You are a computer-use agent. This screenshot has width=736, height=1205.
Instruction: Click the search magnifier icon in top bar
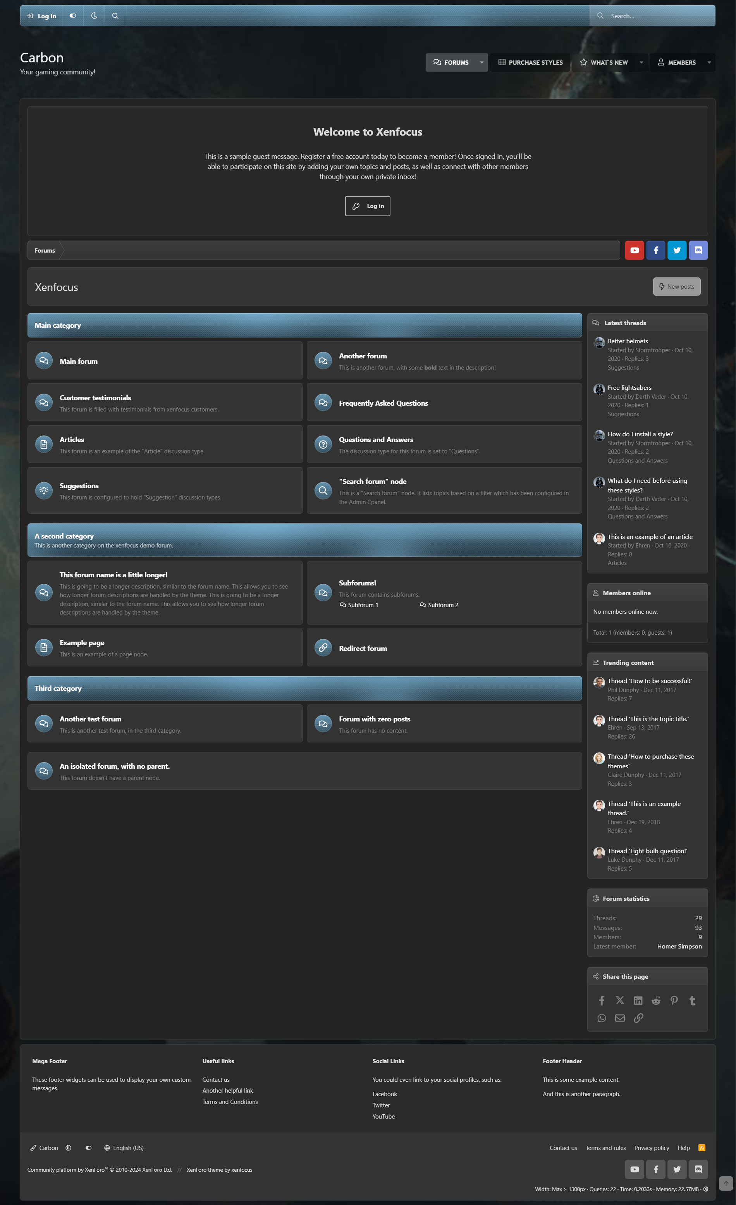point(115,16)
